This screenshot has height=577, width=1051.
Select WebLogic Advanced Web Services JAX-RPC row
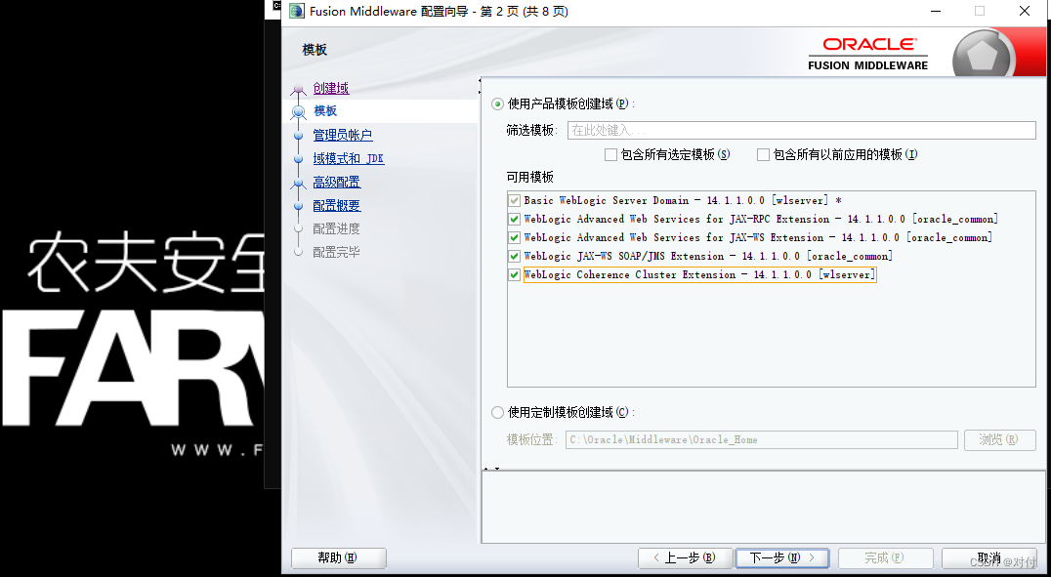tap(761, 219)
